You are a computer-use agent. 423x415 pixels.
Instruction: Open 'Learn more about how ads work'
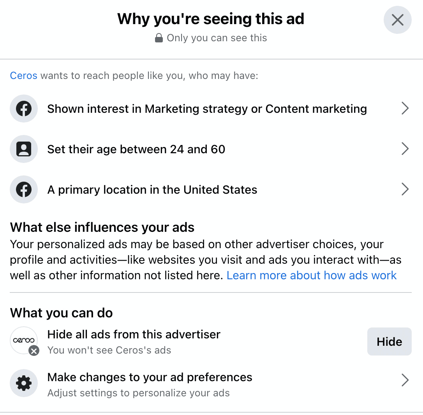tap(312, 275)
